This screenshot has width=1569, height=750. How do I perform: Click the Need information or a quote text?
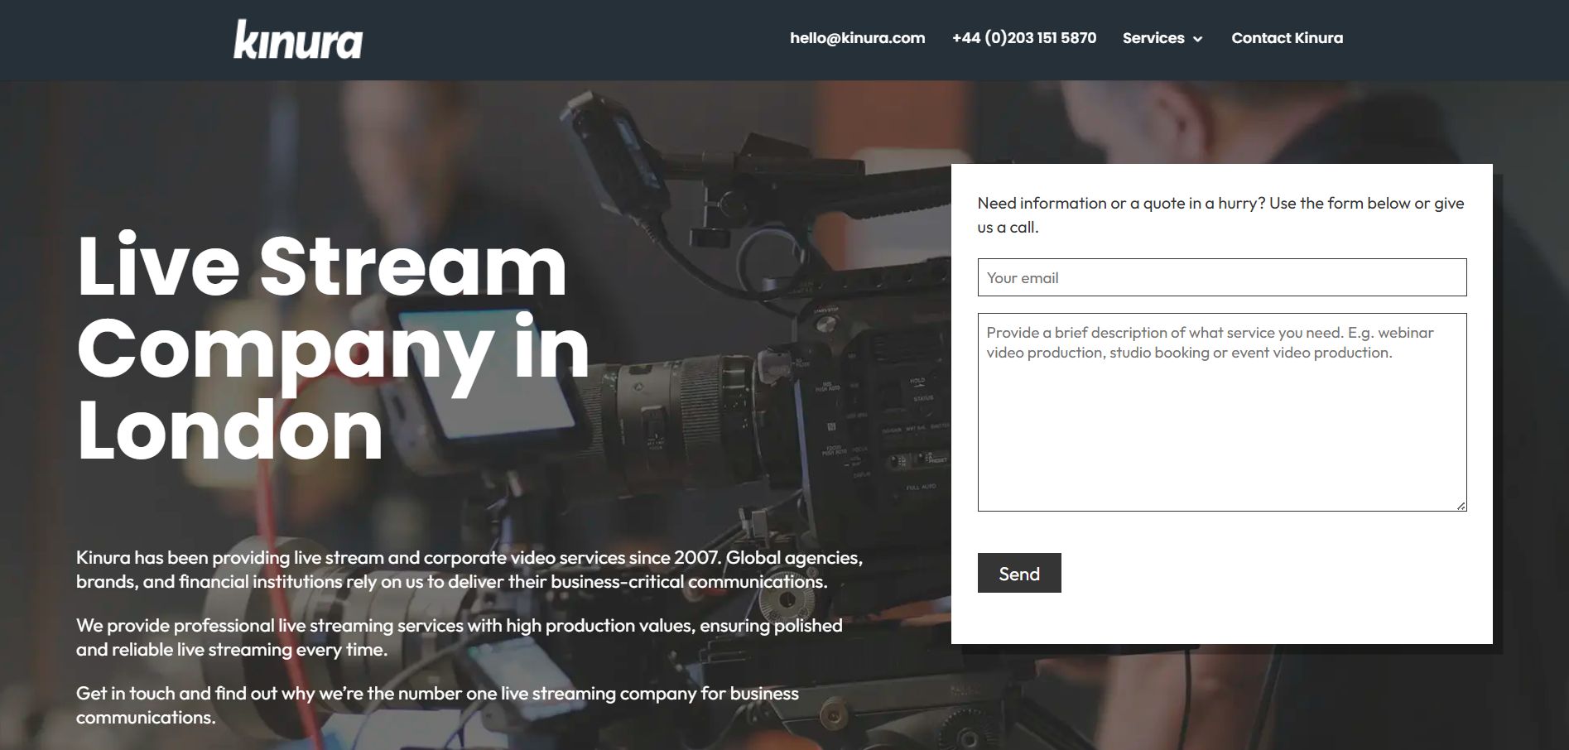[1220, 215]
